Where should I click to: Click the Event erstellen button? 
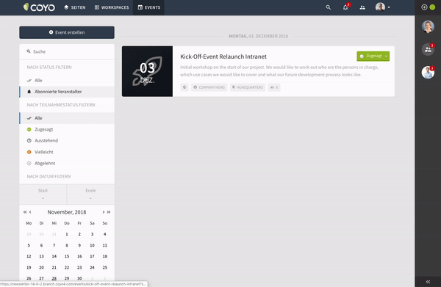click(x=67, y=32)
